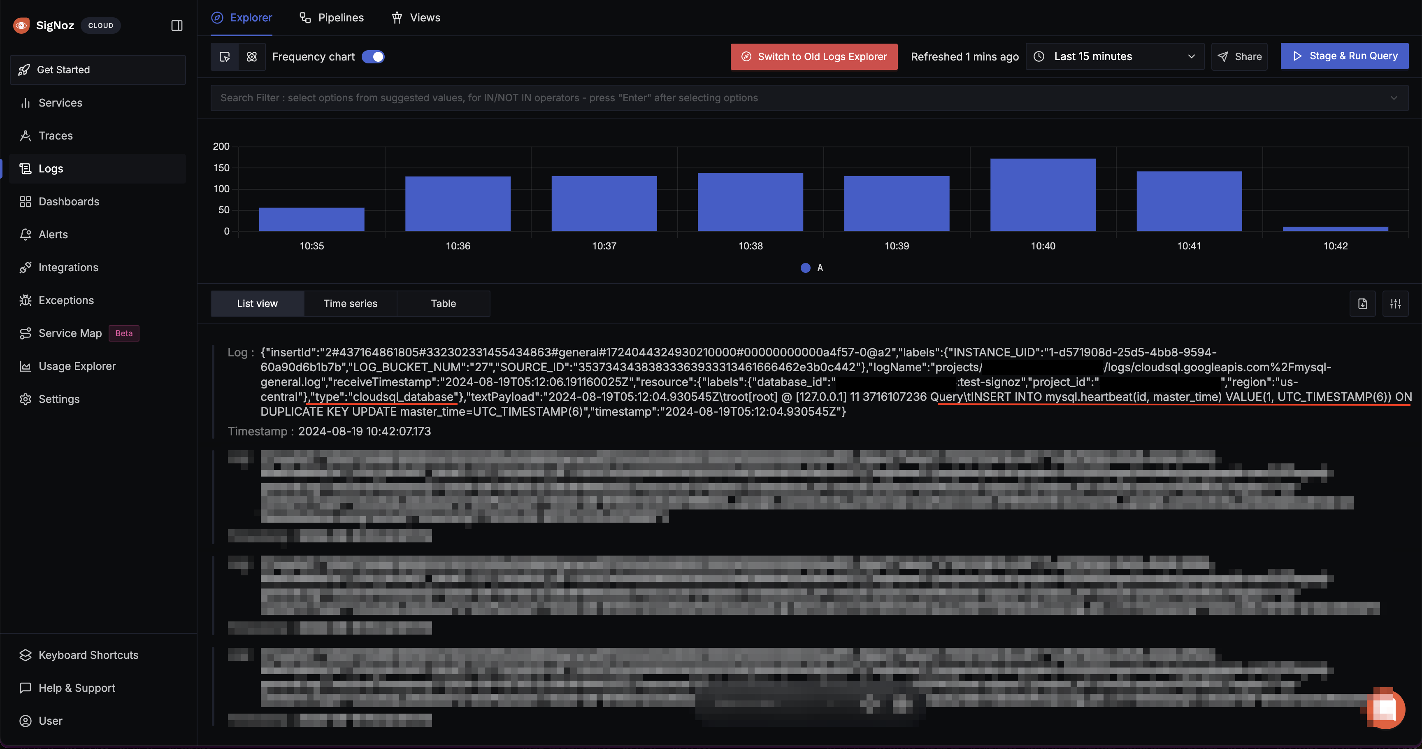Image resolution: width=1422 pixels, height=749 pixels.
Task: Open Dashboards section
Action: point(98,202)
